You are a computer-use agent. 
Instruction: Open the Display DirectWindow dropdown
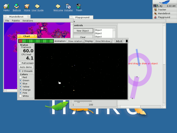click(x=103, y=41)
